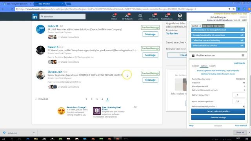Message Kishor M
251x141 pixels.
point(150,34)
